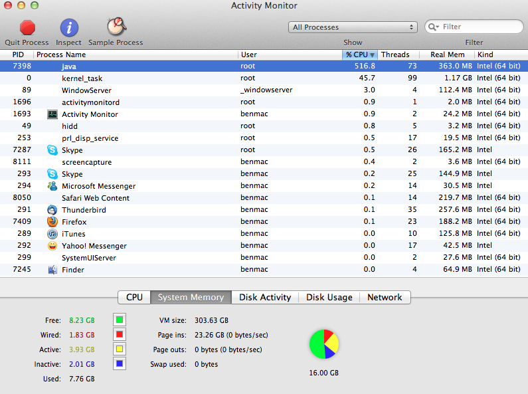Click the Yahoo! Messenger smiley icon
The image size is (528, 394).
click(52, 245)
